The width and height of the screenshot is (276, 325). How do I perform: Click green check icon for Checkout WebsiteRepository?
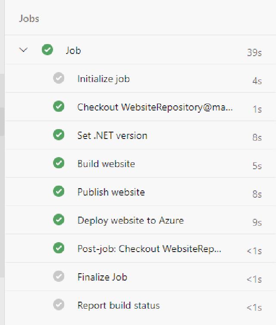click(x=59, y=107)
